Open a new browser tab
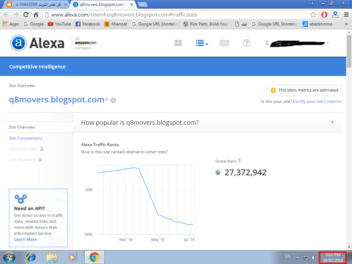Viewport: 352px width, 264px height. [142, 4]
